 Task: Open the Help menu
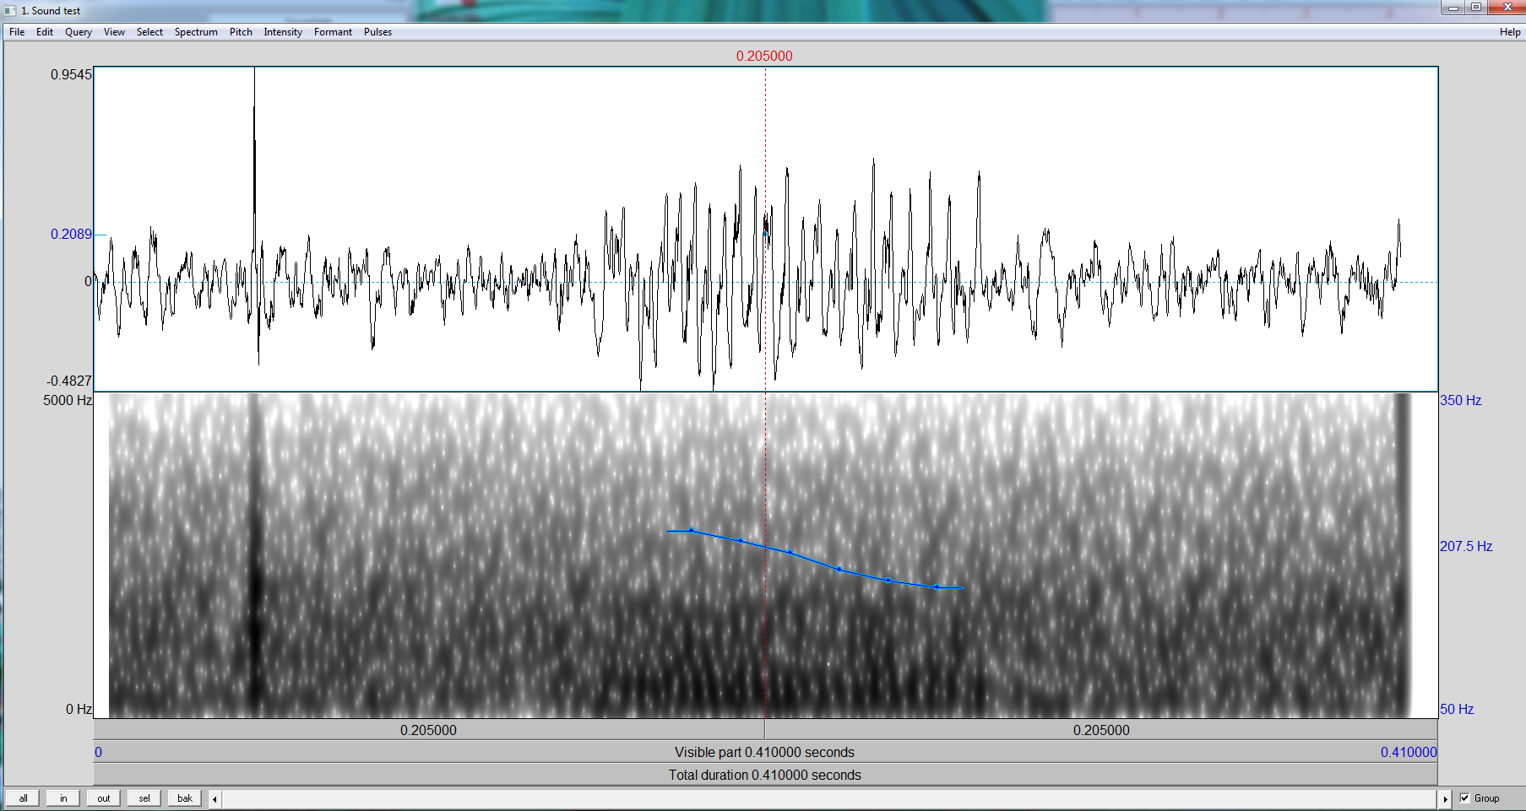1510,32
